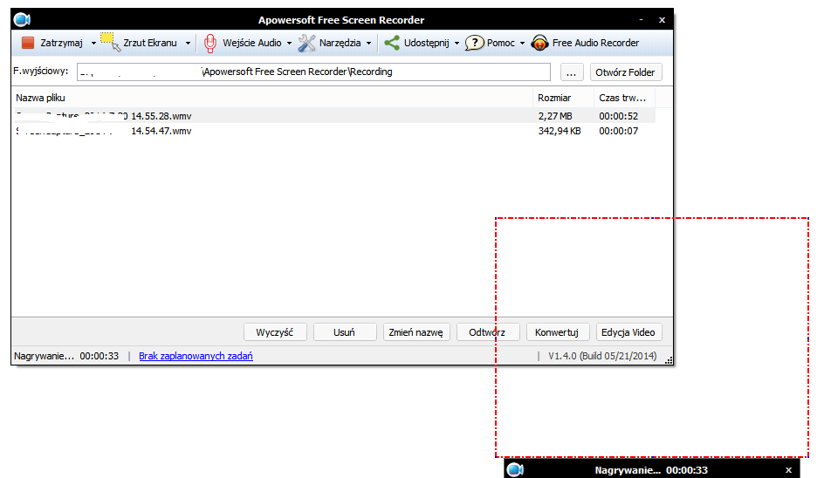Launch Free Audio Recorder from toolbar

(x=595, y=43)
